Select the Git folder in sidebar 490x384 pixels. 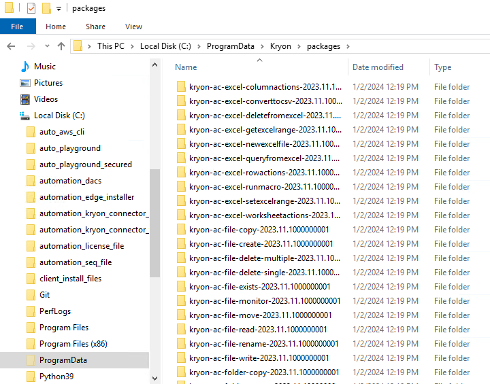point(44,295)
